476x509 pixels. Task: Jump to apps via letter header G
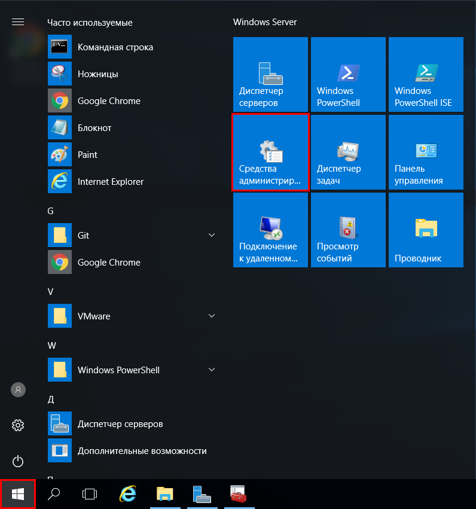pyautogui.click(x=51, y=211)
